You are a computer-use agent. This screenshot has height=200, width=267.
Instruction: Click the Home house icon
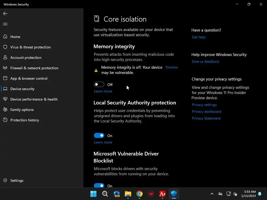[5, 37]
